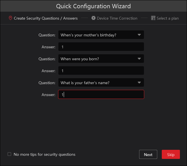
Task: Click the Select a plan grid icon
Action: (153, 18)
